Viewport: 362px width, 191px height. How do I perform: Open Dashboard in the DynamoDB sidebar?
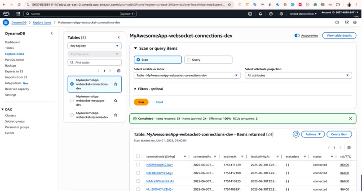point(13,42)
